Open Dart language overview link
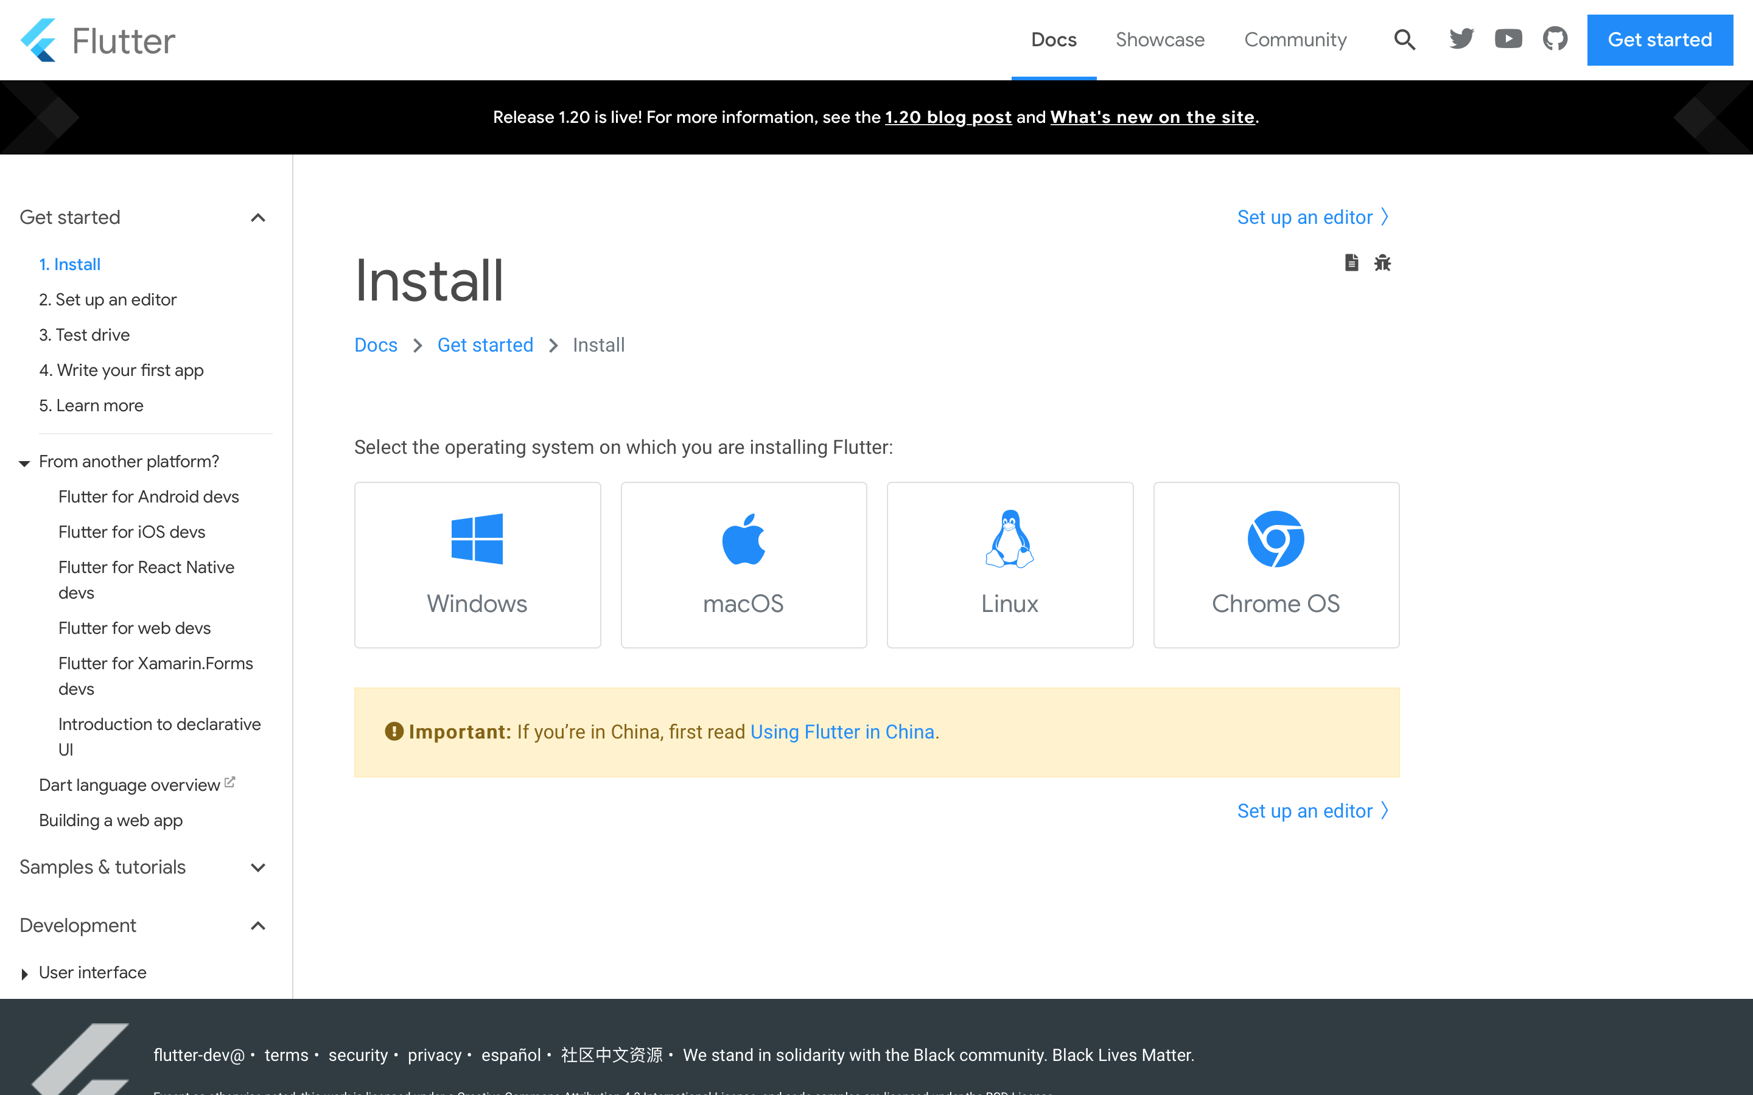 pos(130,786)
